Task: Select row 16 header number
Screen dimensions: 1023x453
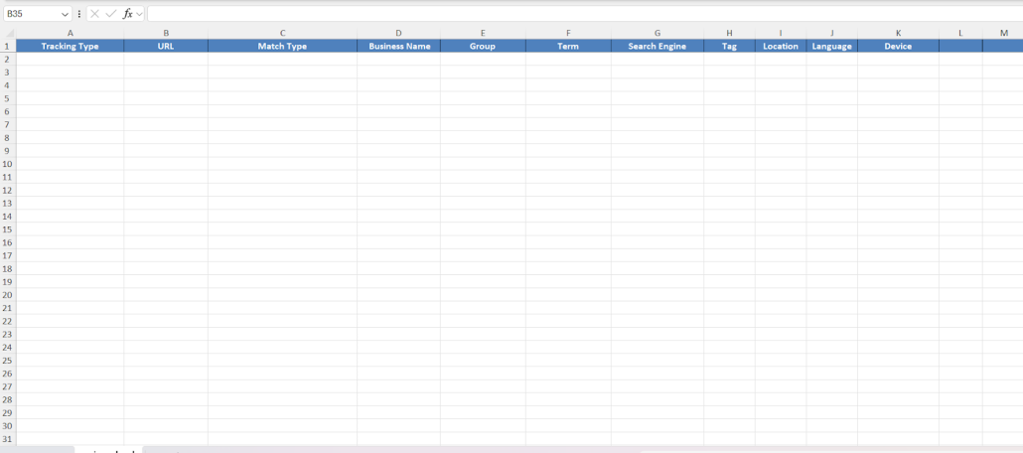Action: 8,242
